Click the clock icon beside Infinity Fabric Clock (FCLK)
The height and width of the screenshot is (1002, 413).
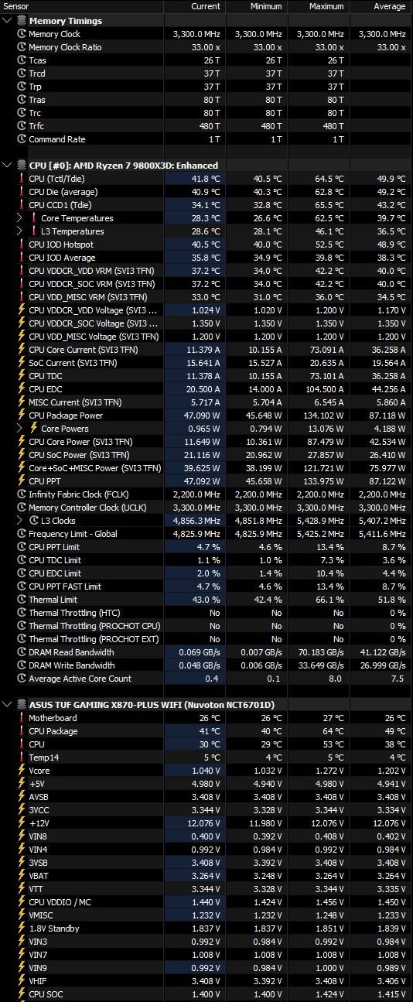point(22,494)
